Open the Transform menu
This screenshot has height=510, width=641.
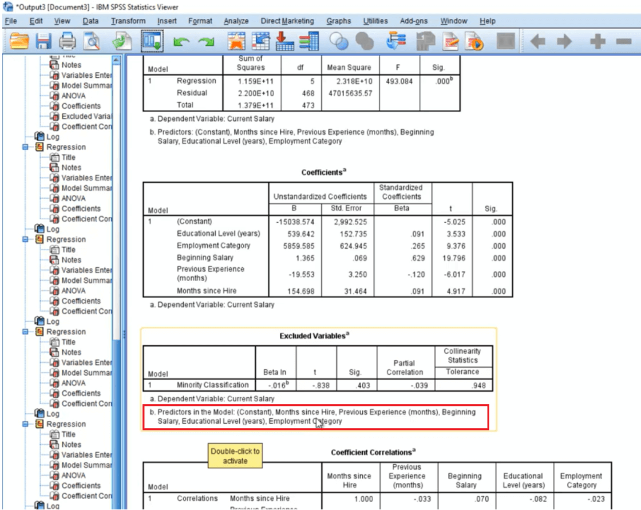128,21
